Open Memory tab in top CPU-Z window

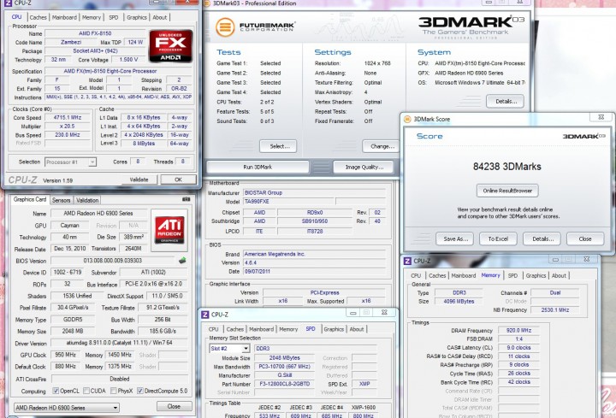point(92,17)
